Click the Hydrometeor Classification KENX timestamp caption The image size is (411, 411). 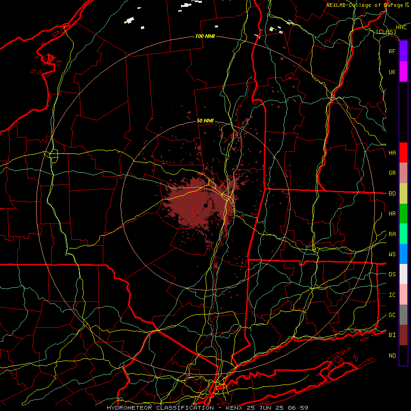pyautogui.click(x=207, y=408)
